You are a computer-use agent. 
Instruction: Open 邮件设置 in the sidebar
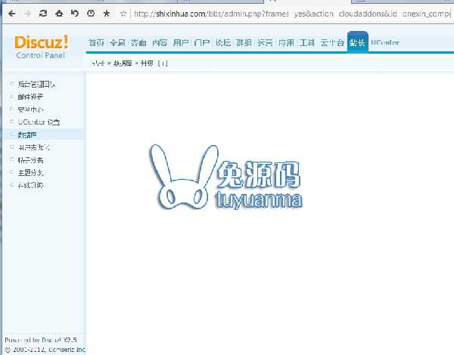tap(30, 97)
